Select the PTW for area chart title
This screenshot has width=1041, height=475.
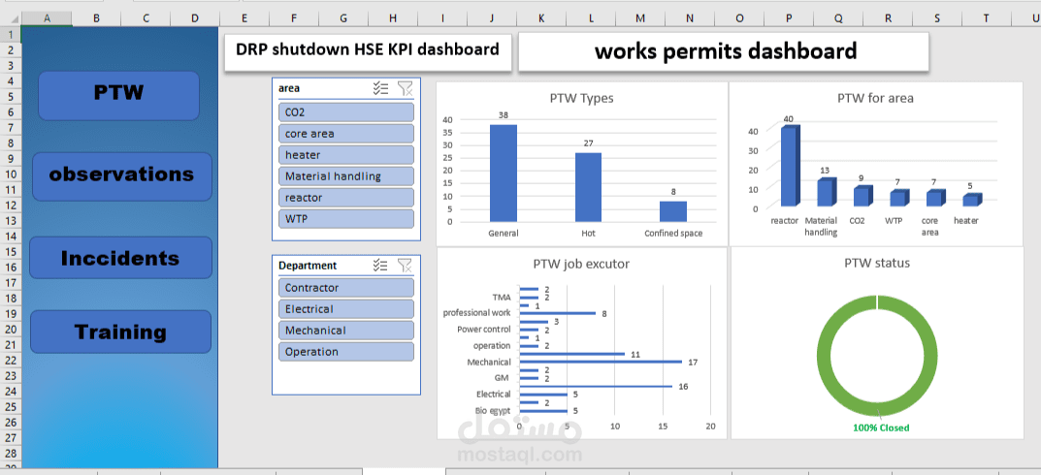tap(875, 98)
